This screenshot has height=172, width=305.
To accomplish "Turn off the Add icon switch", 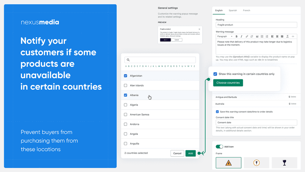I will (x=220, y=147).
